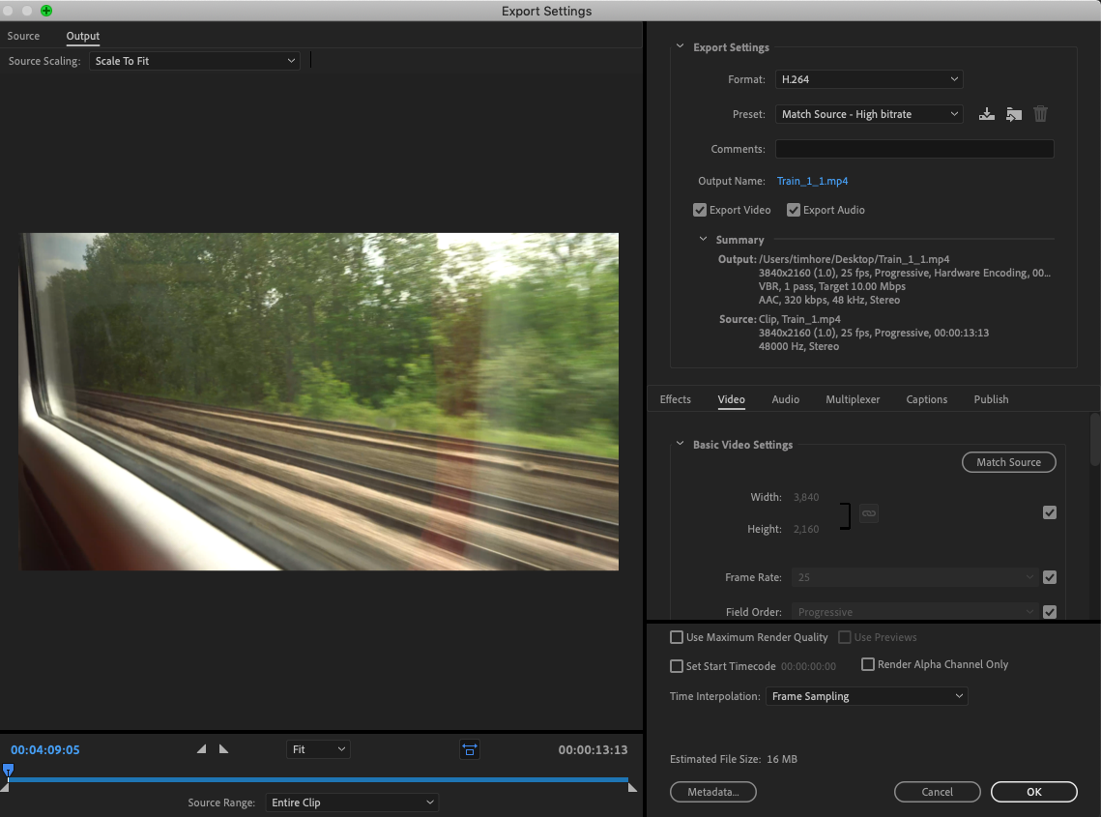Click the Save Preset icon

pyautogui.click(x=986, y=114)
